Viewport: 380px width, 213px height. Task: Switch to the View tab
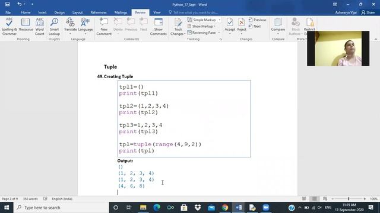point(157,12)
